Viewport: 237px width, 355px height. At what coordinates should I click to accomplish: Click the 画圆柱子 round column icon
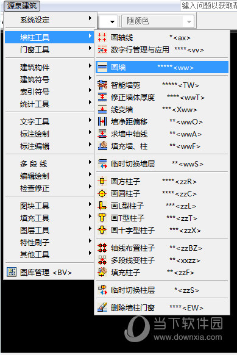point(102,193)
